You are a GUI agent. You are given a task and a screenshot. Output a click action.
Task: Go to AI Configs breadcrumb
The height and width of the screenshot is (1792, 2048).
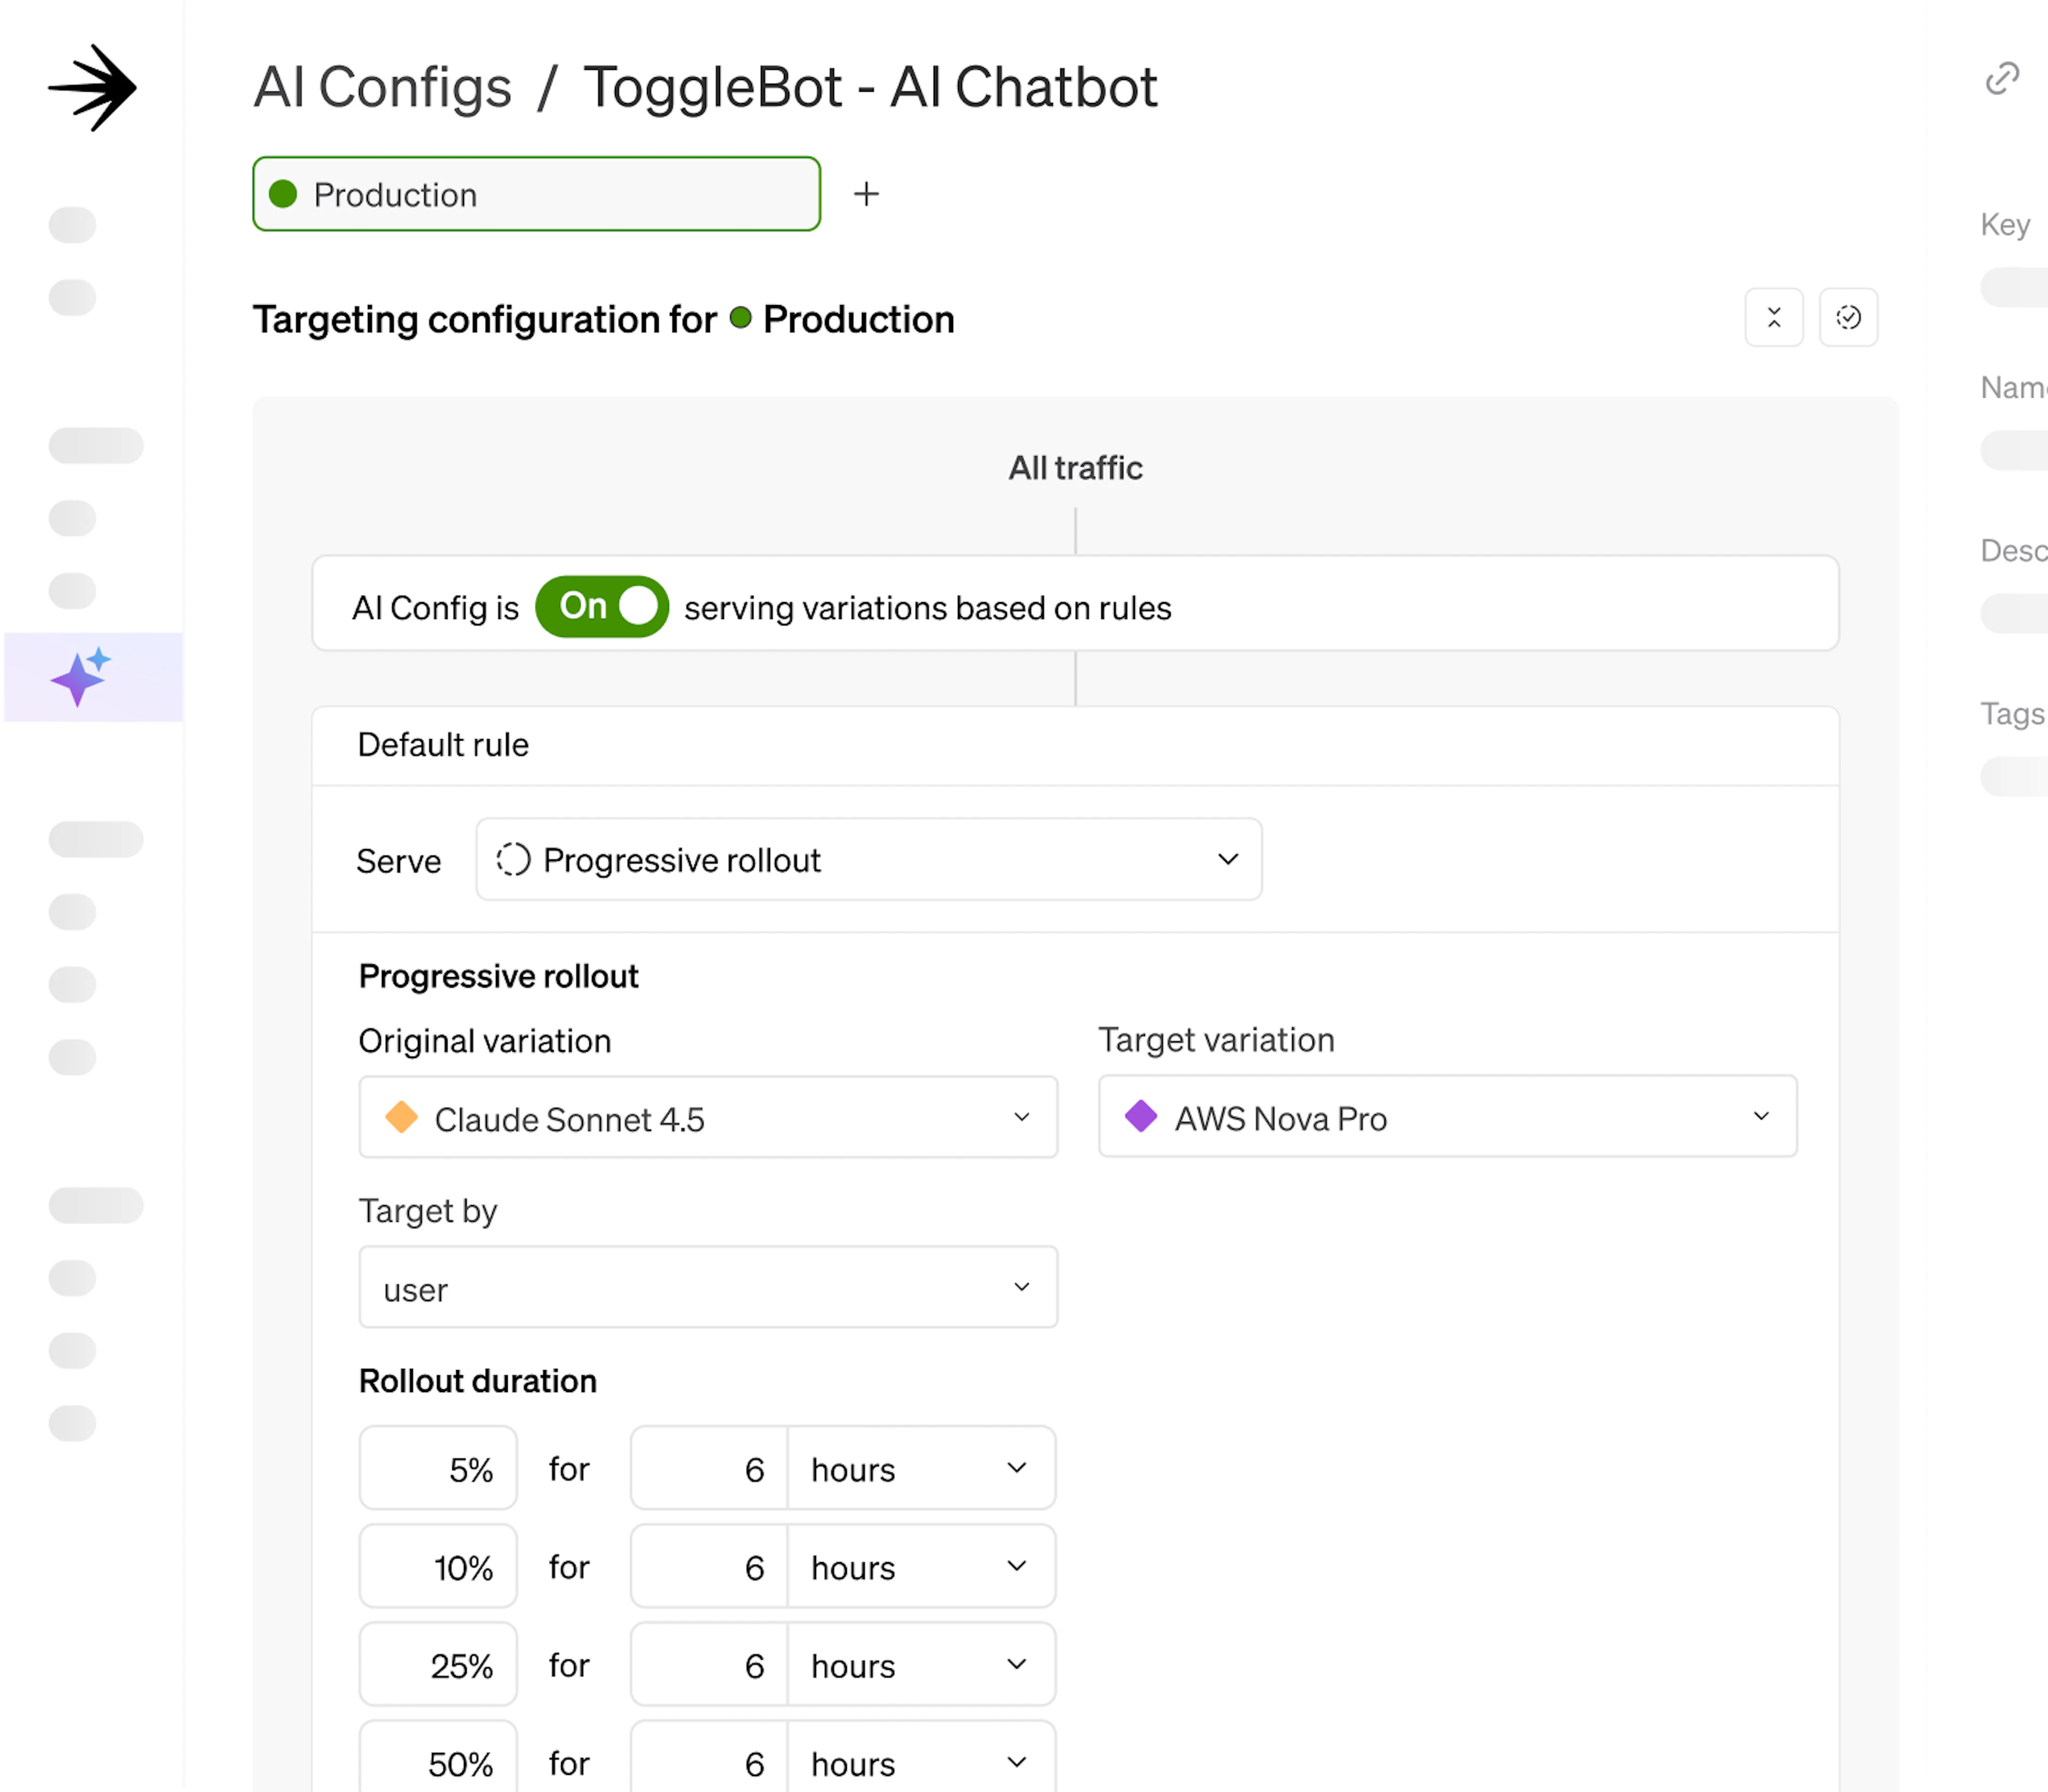tap(383, 87)
